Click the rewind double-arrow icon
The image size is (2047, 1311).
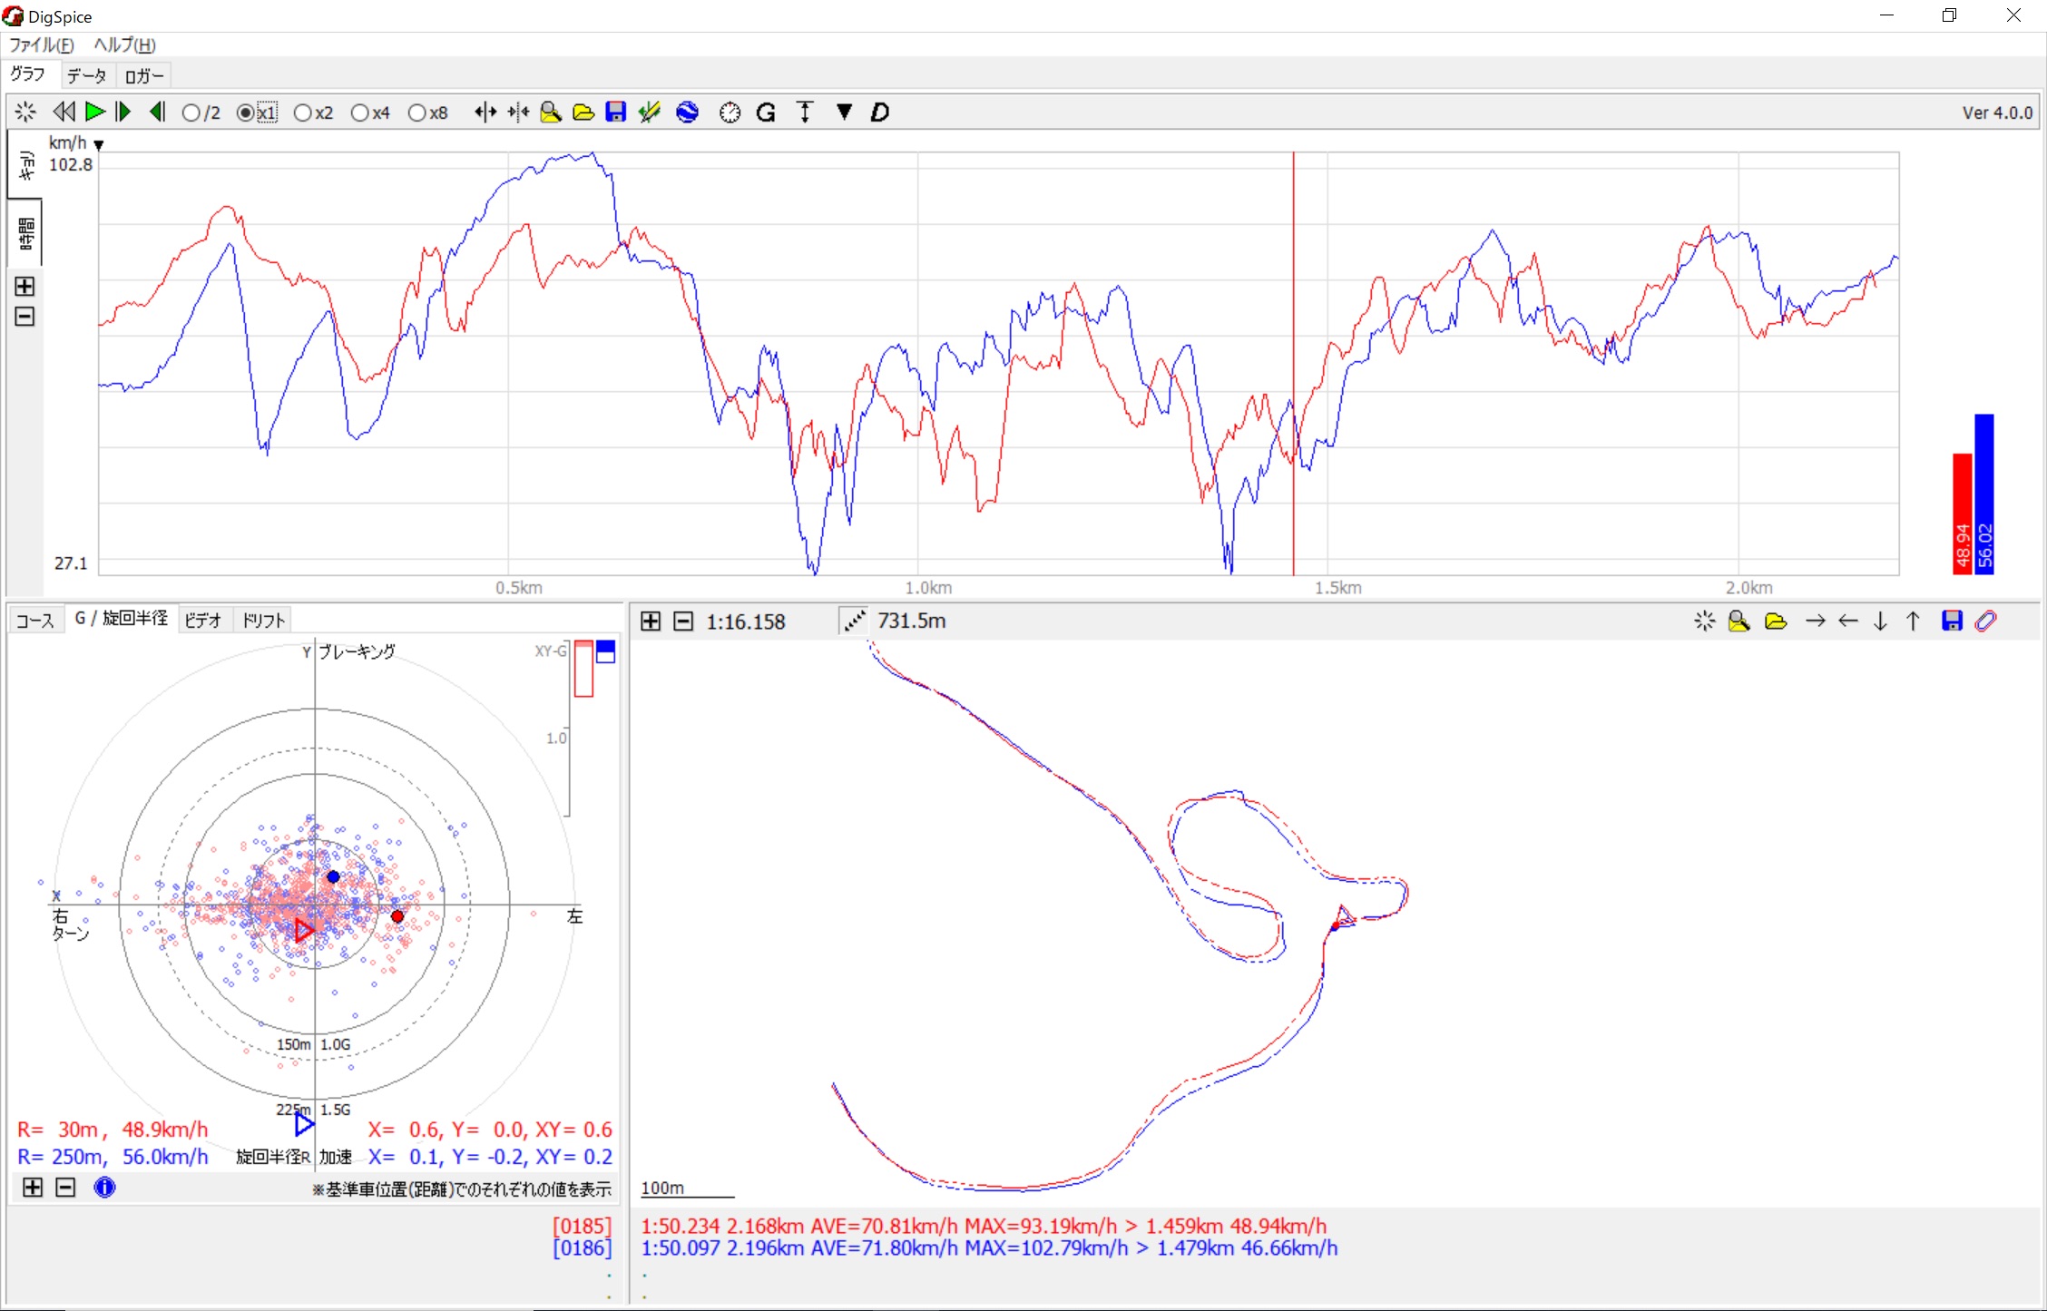tap(64, 112)
